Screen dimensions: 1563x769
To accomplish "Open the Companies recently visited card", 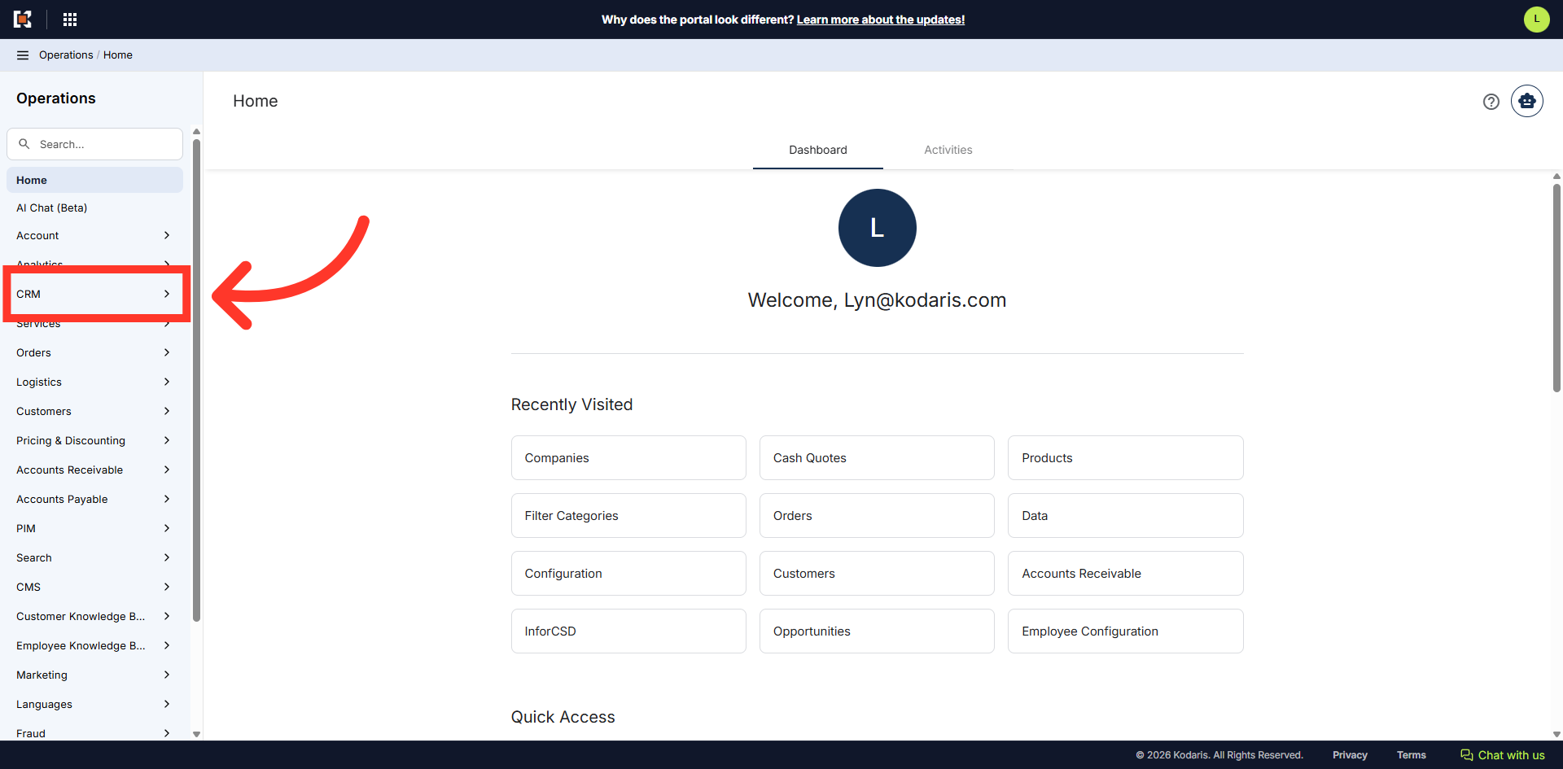I will pyautogui.click(x=628, y=458).
